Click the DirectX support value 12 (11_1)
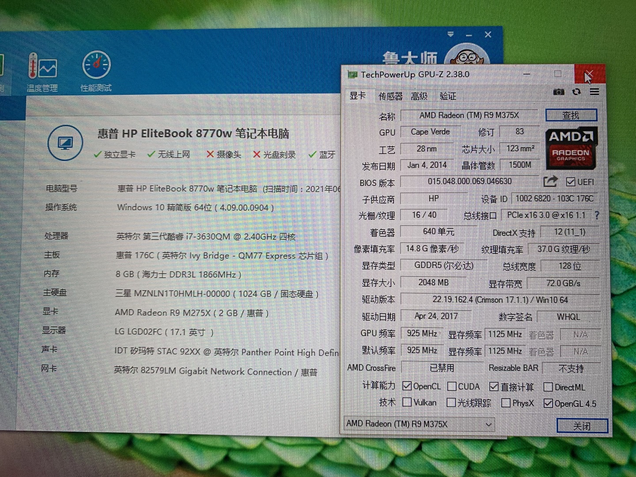This screenshot has width=636, height=477. point(569,232)
